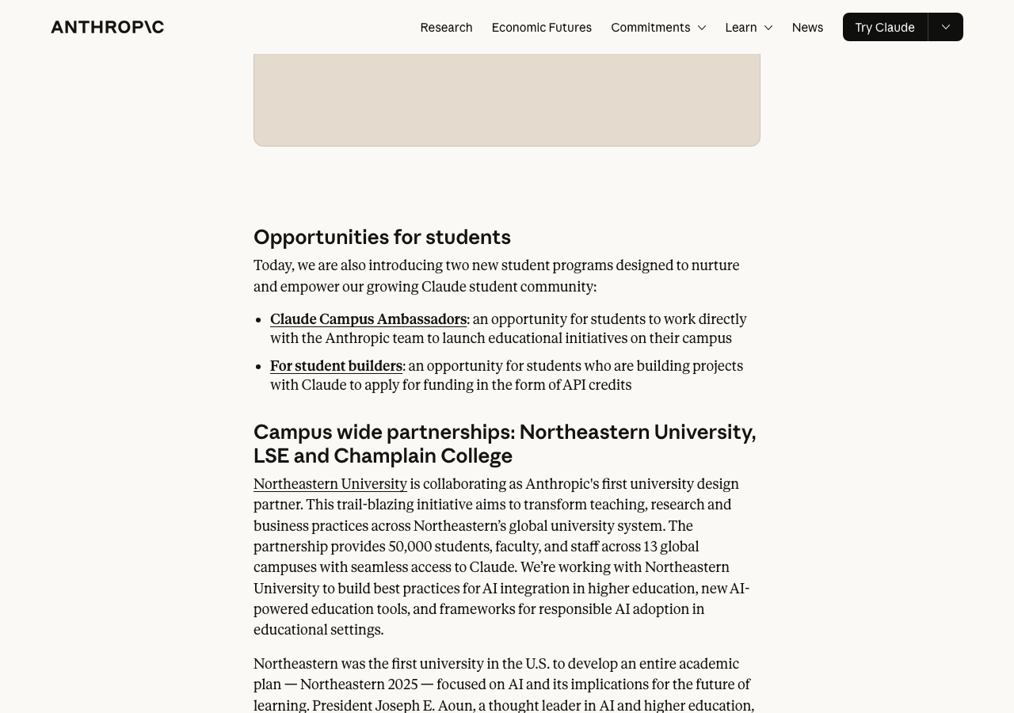Click the Campus wide partnerships heading
Image resolution: width=1014 pixels, height=713 pixels.
click(505, 444)
